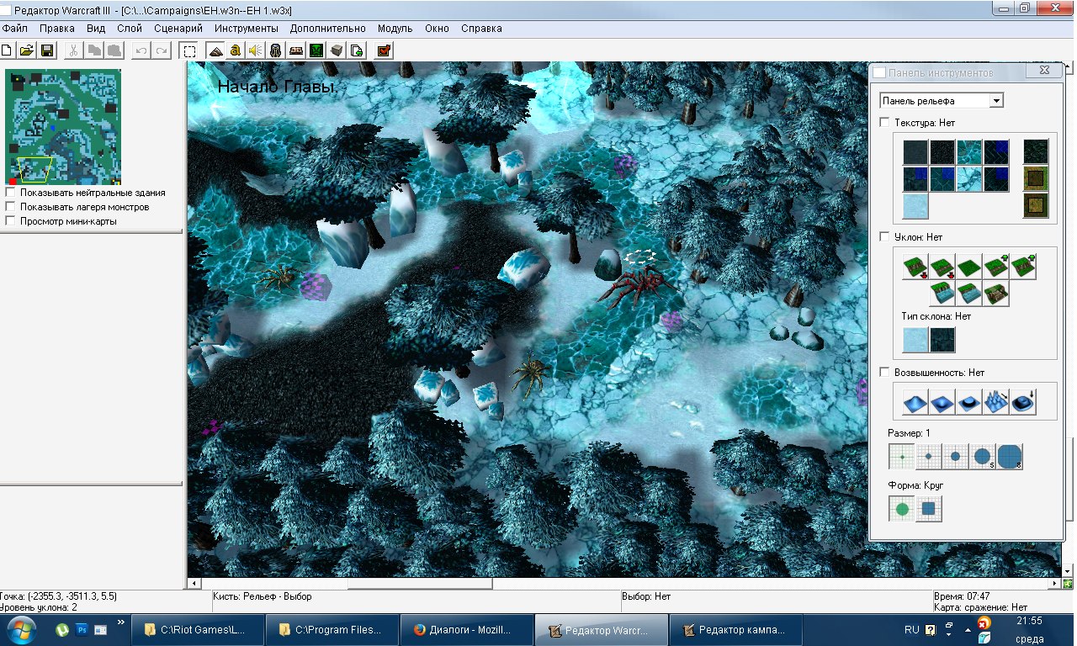Enable 'Показывать лагеря монстров' checkbox
Image resolution: width=1077 pixels, height=646 pixels.
click(x=11, y=207)
